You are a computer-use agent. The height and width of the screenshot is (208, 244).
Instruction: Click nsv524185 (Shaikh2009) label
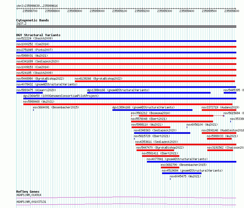(x=35, y=73)
